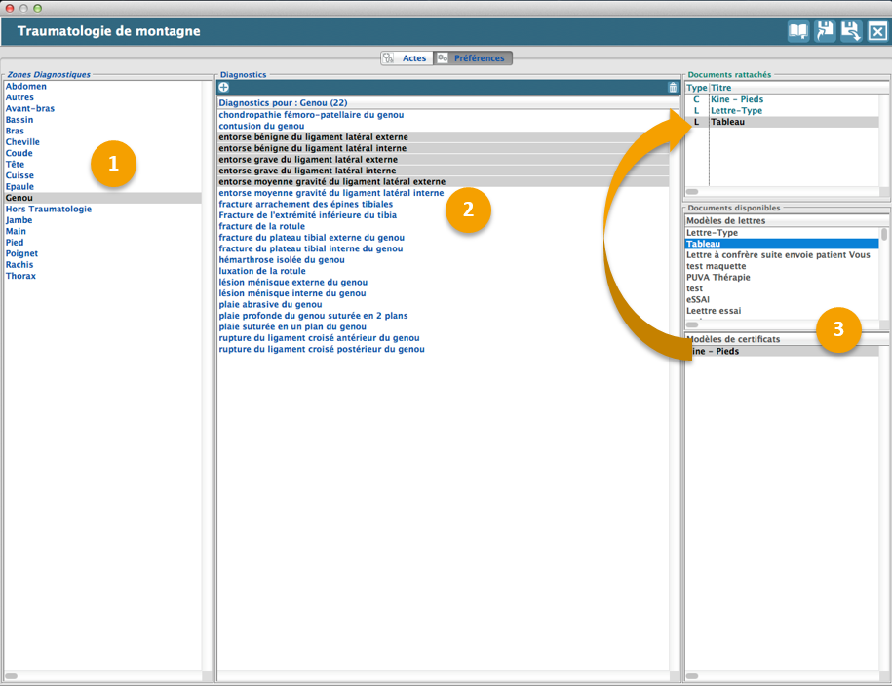Select the Cheville diagnostic zone

22,142
